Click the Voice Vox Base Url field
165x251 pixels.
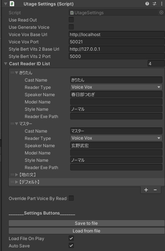pos(117,34)
